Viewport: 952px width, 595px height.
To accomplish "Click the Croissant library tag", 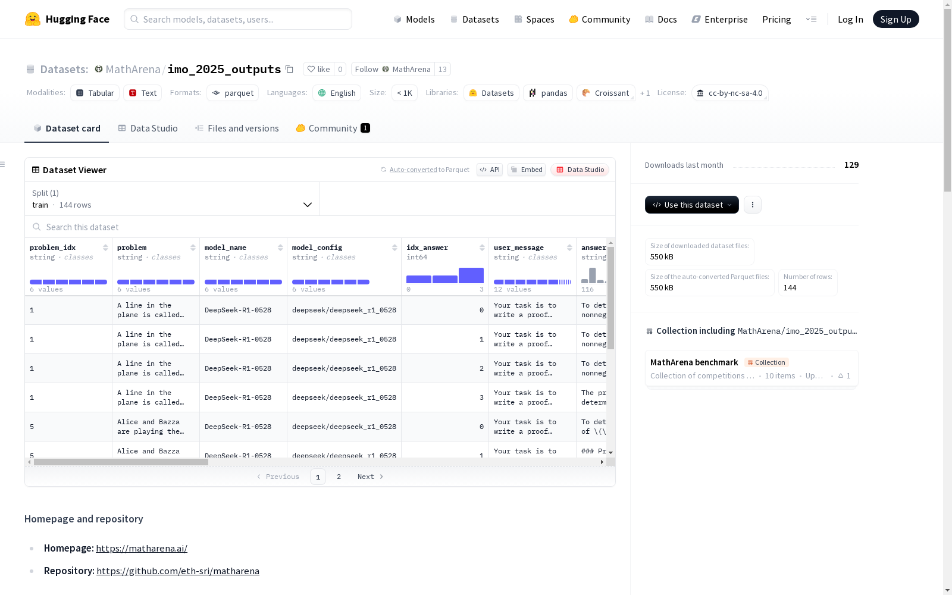I will point(606,93).
